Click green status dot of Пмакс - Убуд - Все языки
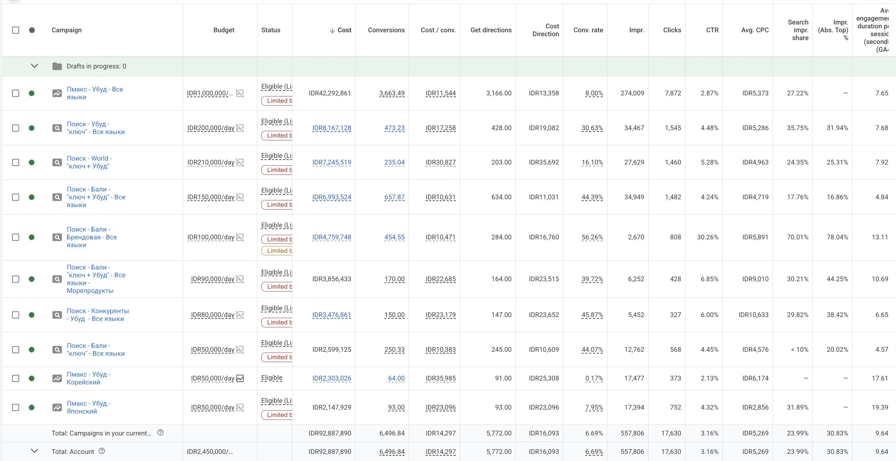 tap(32, 93)
